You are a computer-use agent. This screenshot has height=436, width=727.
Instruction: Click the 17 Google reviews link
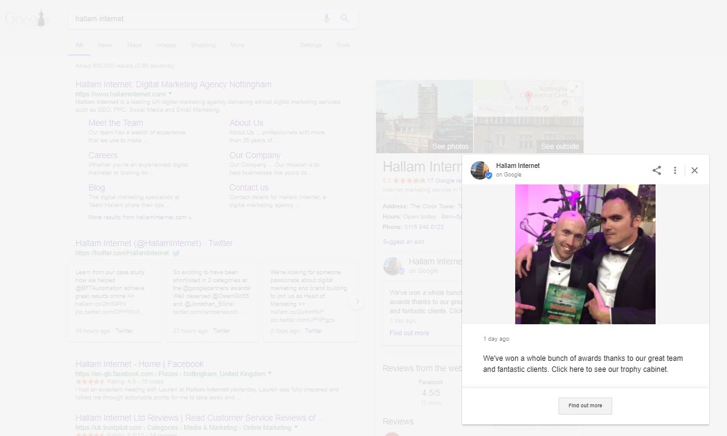[x=444, y=180]
